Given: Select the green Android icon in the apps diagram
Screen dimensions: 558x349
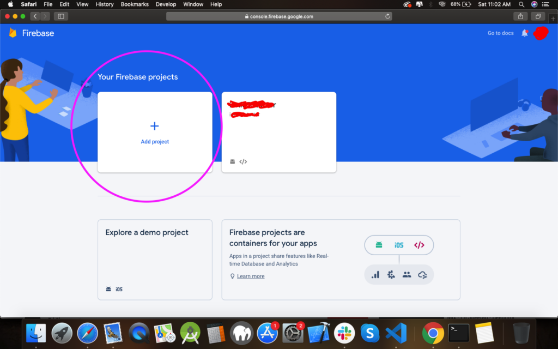Looking at the screenshot, I should [379, 245].
